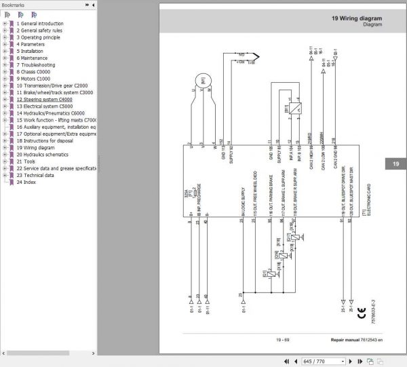Expand the 13 Electrical system C5000 node
407x367 pixels.
coord(5,107)
